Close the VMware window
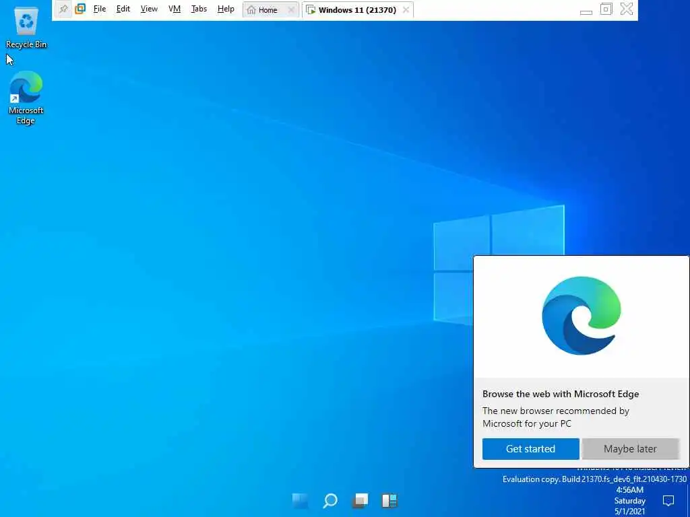690x517 pixels. tap(627, 9)
